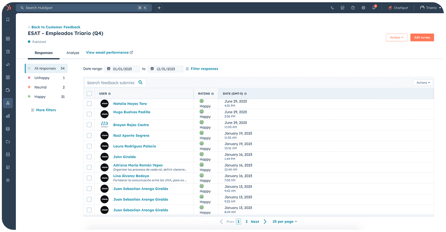Check the Laura Rodriguez Palacio row

(89, 146)
